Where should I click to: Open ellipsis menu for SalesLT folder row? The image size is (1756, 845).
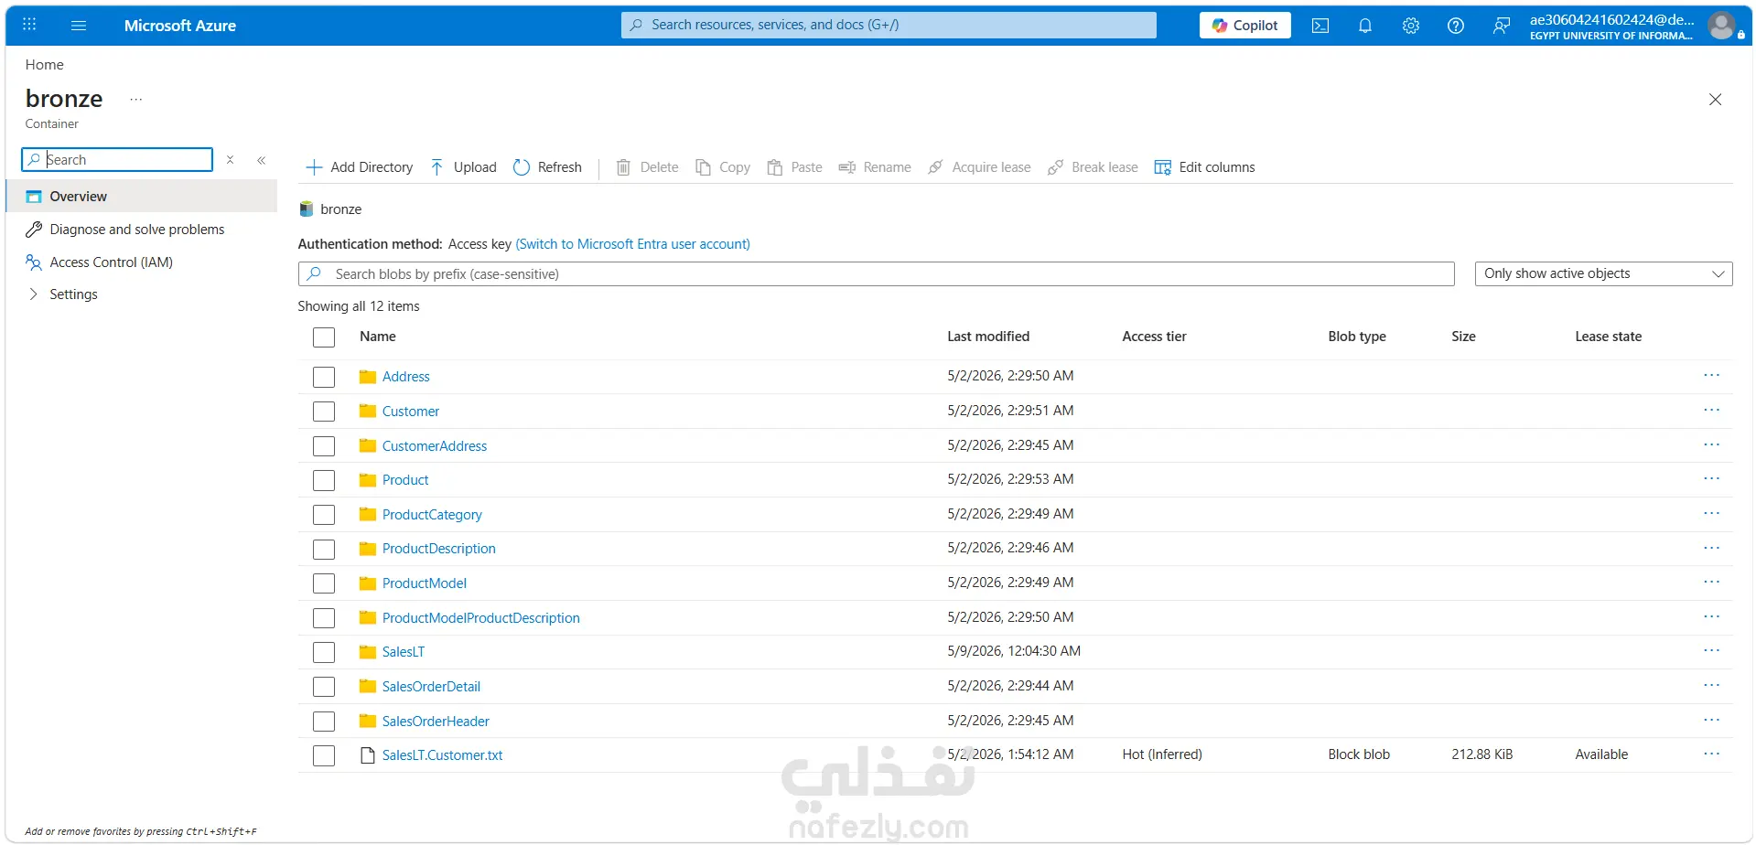coord(1711,651)
